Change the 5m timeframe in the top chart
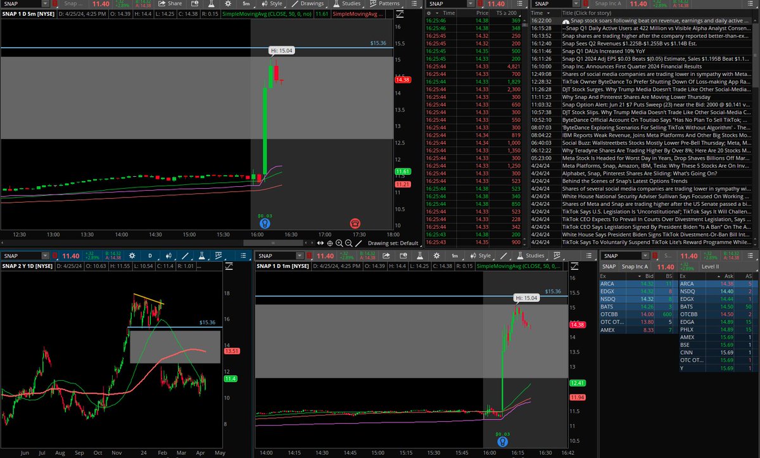The image size is (760, 458). pos(246,4)
